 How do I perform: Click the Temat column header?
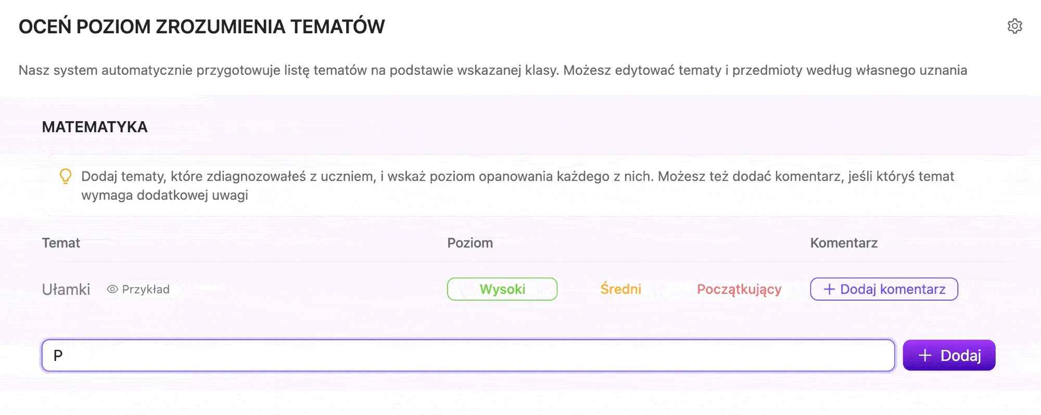pos(61,243)
